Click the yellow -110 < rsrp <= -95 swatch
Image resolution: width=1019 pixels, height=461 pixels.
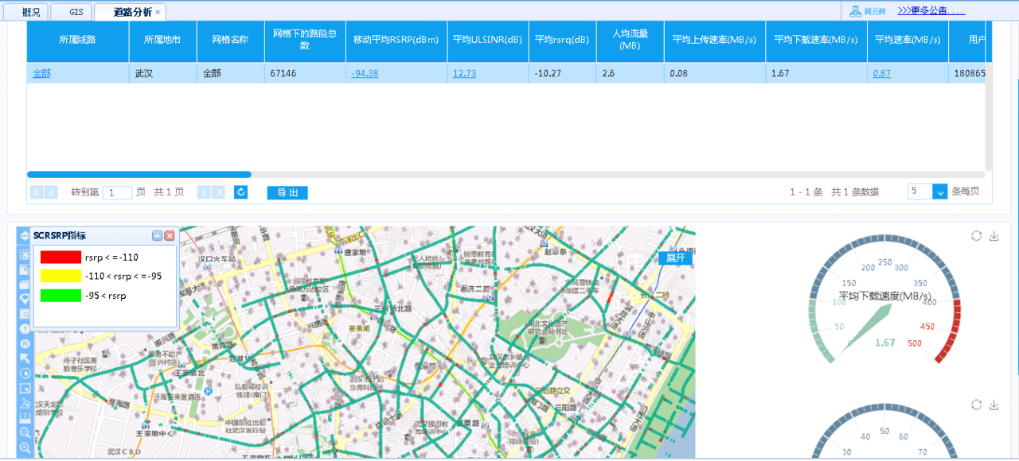(61, 277)
